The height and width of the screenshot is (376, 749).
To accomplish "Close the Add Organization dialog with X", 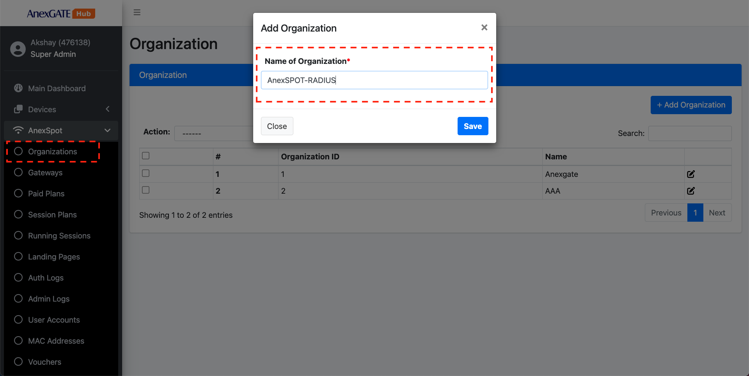I will click(x=484, y=28).
